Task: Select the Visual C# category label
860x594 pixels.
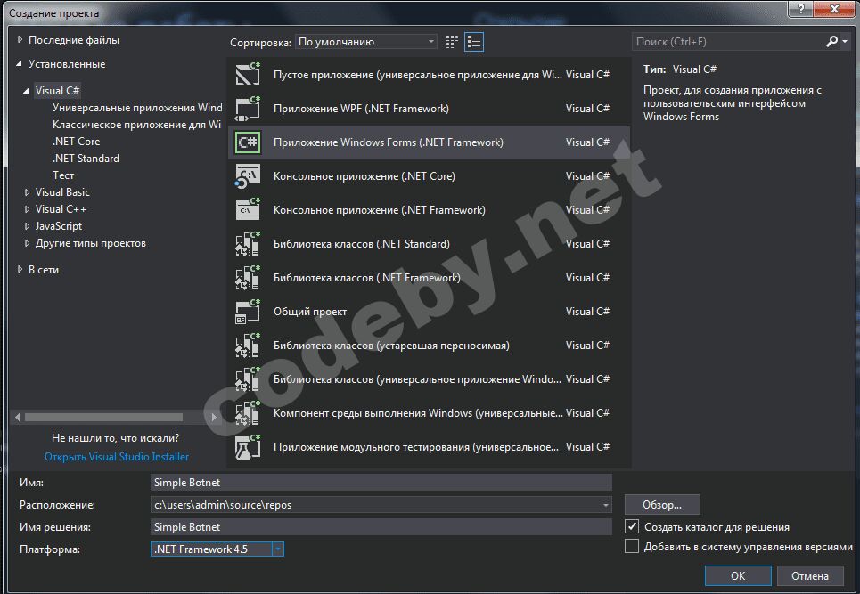Action: coord(58,91)
